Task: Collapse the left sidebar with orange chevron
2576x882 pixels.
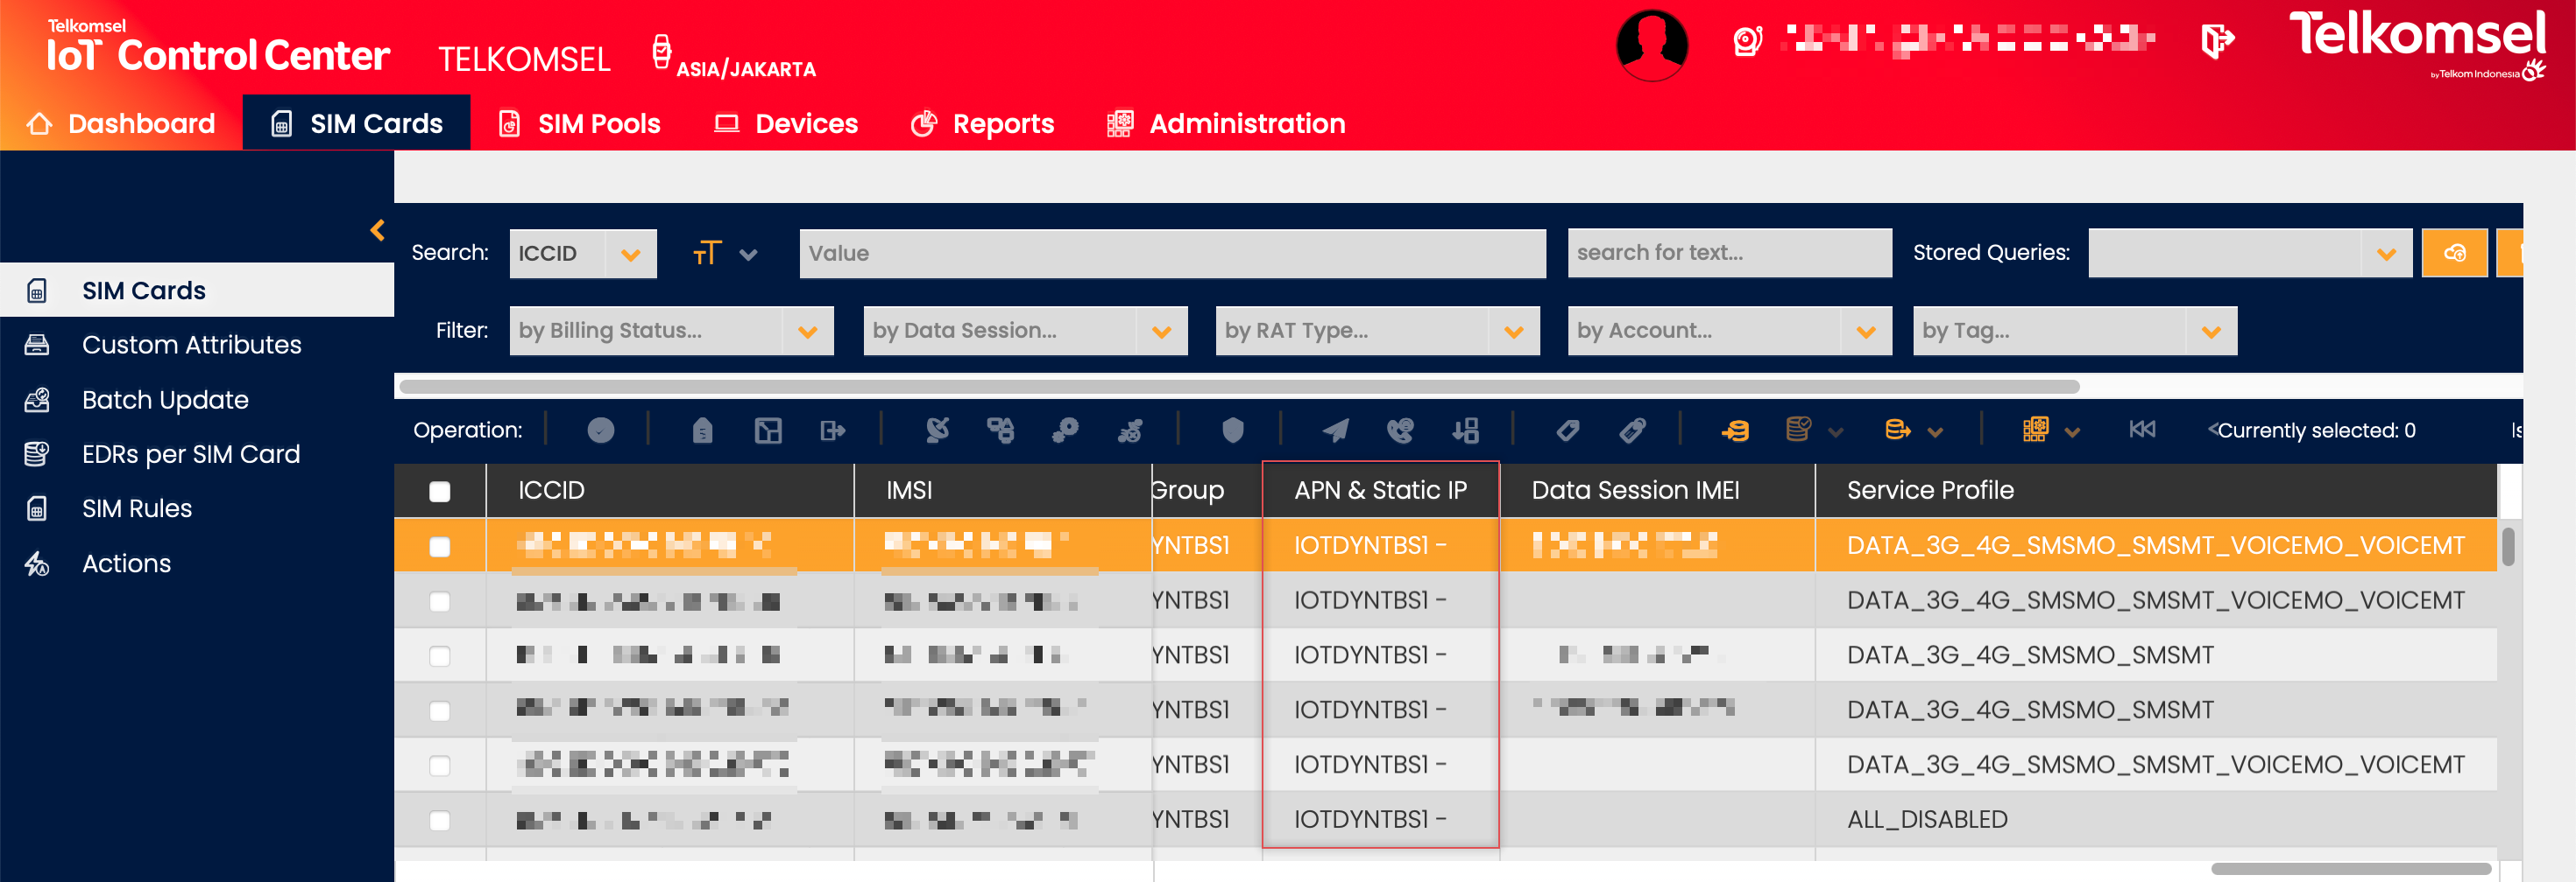Action: [x=377, y=231]
